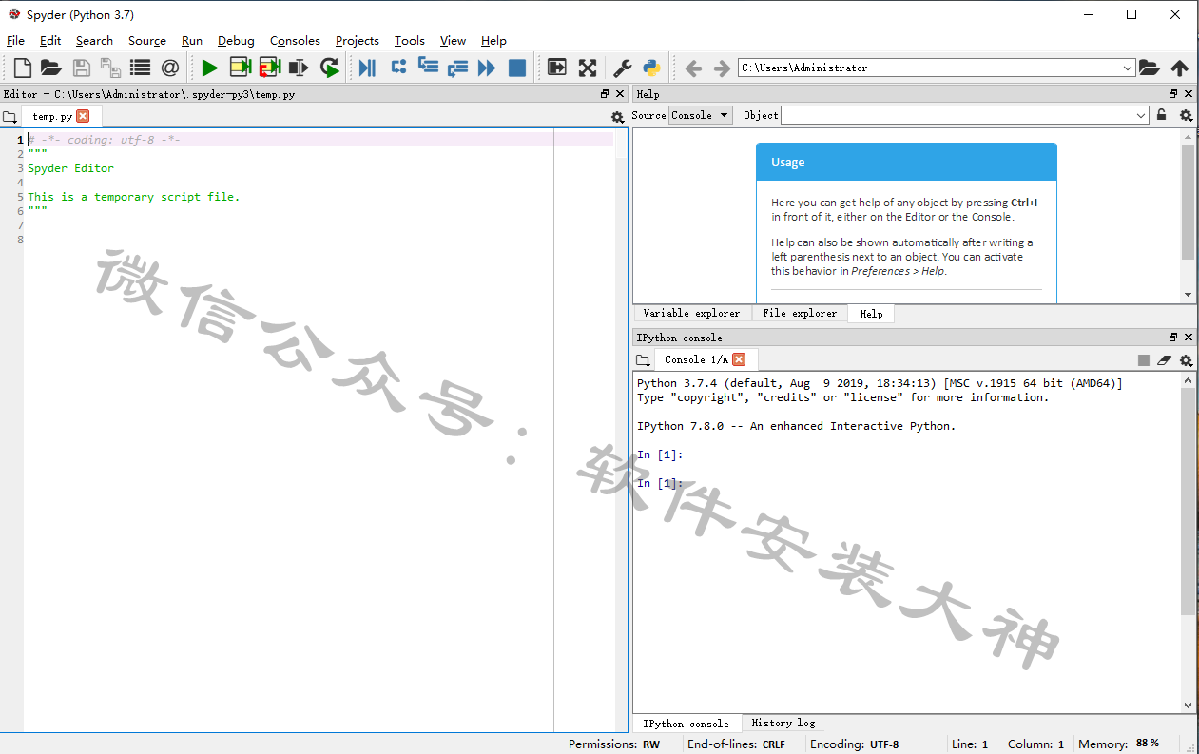This screenshot has width=1199, height=754.
Task: Run file with green play button
Action: pyautogui.click(x=209, y=68)
